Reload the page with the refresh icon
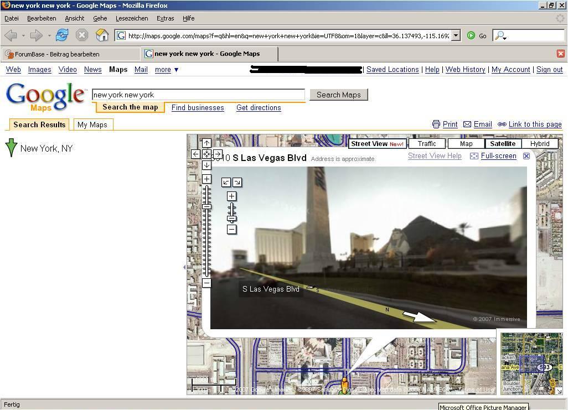 pyautogui.click(x=63, y=35)
